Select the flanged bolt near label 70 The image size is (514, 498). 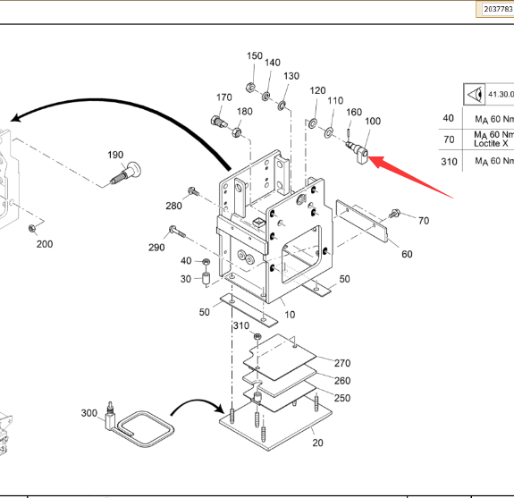point(394,214)
